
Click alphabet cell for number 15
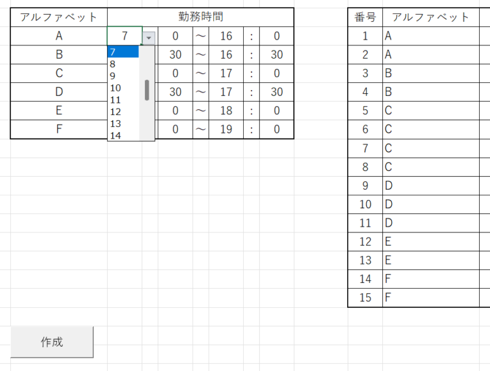pos(431,298)
